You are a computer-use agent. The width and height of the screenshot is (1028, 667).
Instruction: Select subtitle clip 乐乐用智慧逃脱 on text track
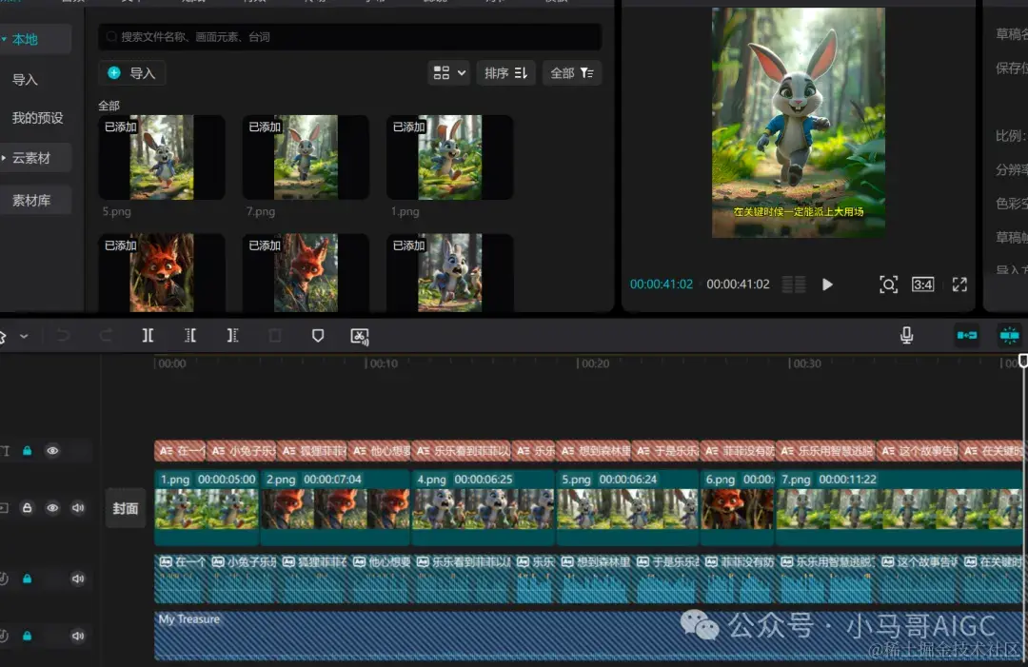pos(826,451)
